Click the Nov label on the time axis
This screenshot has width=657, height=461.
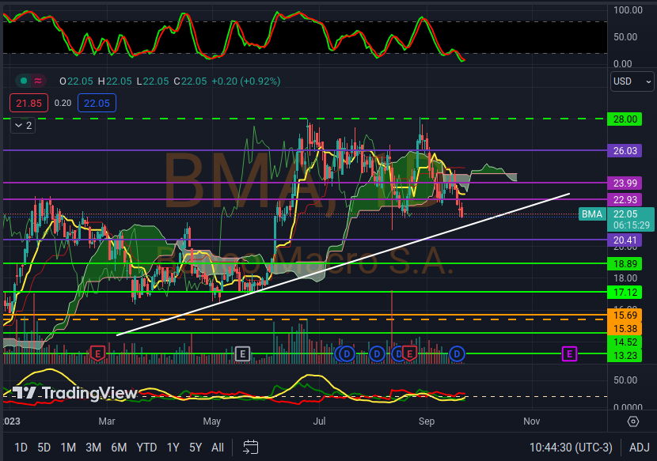(532, 421)
